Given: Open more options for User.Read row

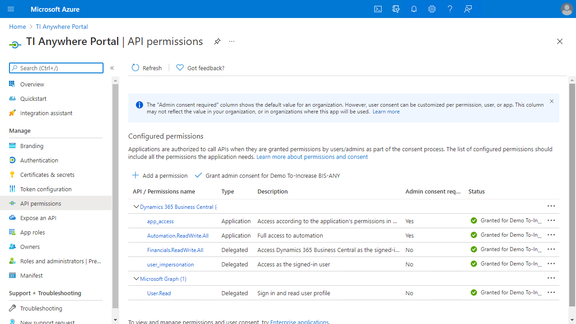Looking at the screenshot, I should pyautogui.click(x=551, y=292).
